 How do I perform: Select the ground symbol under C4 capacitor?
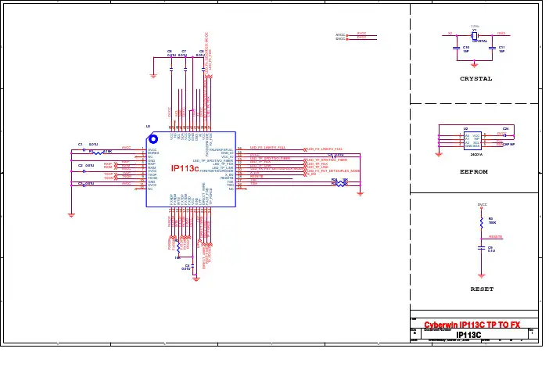[x=196, y=279]
